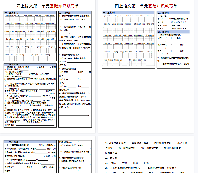Open the first unit worksheet page thumbnail
Viewport: 198px width, 173px height.
(48, 66)
